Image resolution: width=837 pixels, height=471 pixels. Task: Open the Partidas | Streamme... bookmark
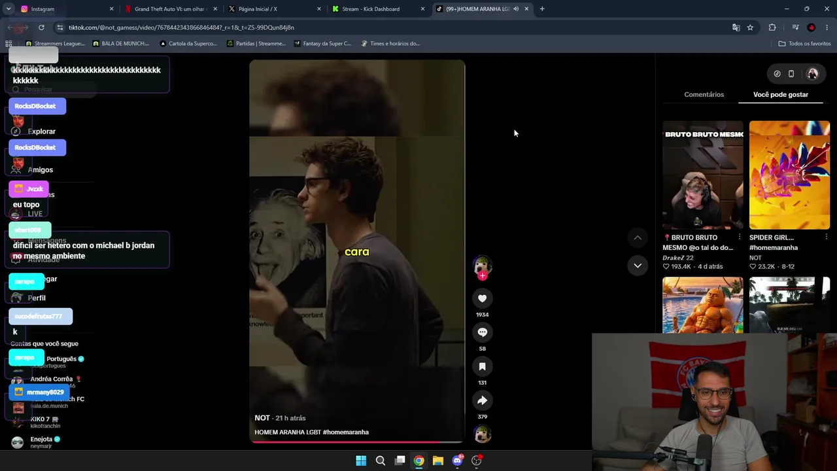(256, 44)
